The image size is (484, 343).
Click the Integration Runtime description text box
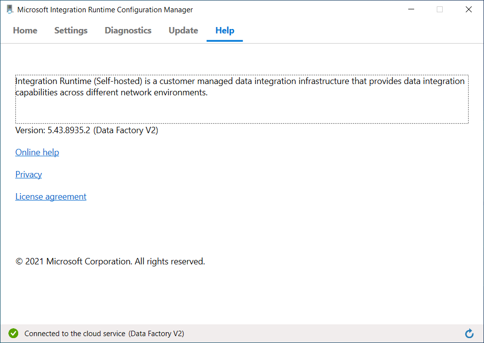point(242,99)
